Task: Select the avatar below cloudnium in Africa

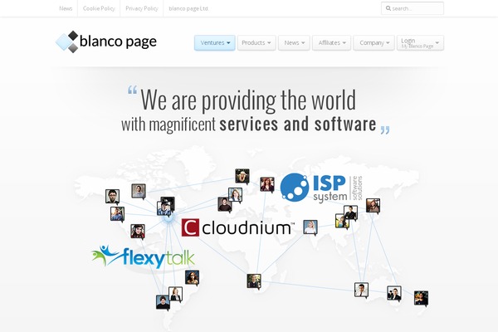Action: point(254,281)
